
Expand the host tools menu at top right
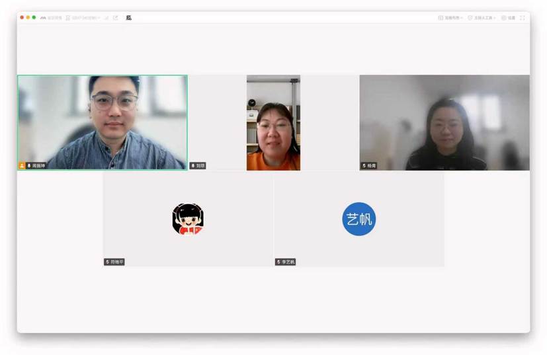coord(482,18)
